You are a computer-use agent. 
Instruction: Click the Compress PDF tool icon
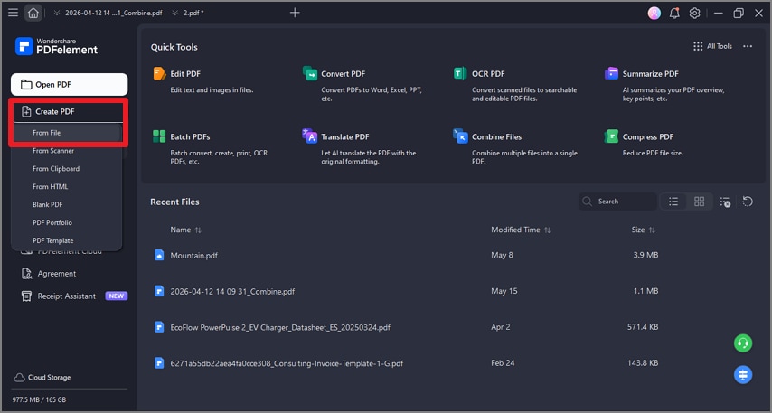click(x=611, y=136)
